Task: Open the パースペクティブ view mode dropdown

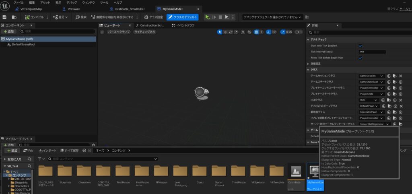Action: coord(119,32)
